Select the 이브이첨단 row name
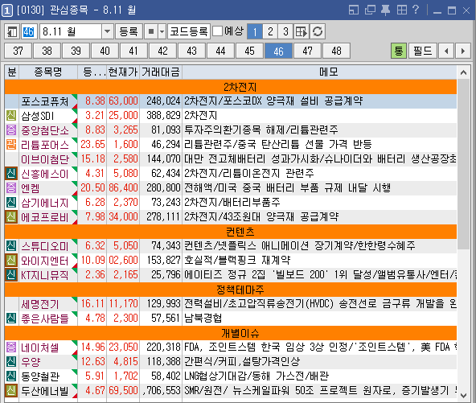The height and width of the screenshot is (403, 476). 45,159
